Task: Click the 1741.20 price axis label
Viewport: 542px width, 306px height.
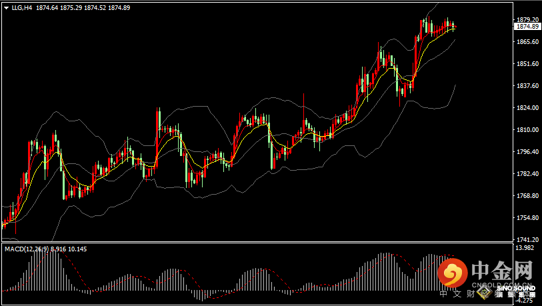Action: 527,240
